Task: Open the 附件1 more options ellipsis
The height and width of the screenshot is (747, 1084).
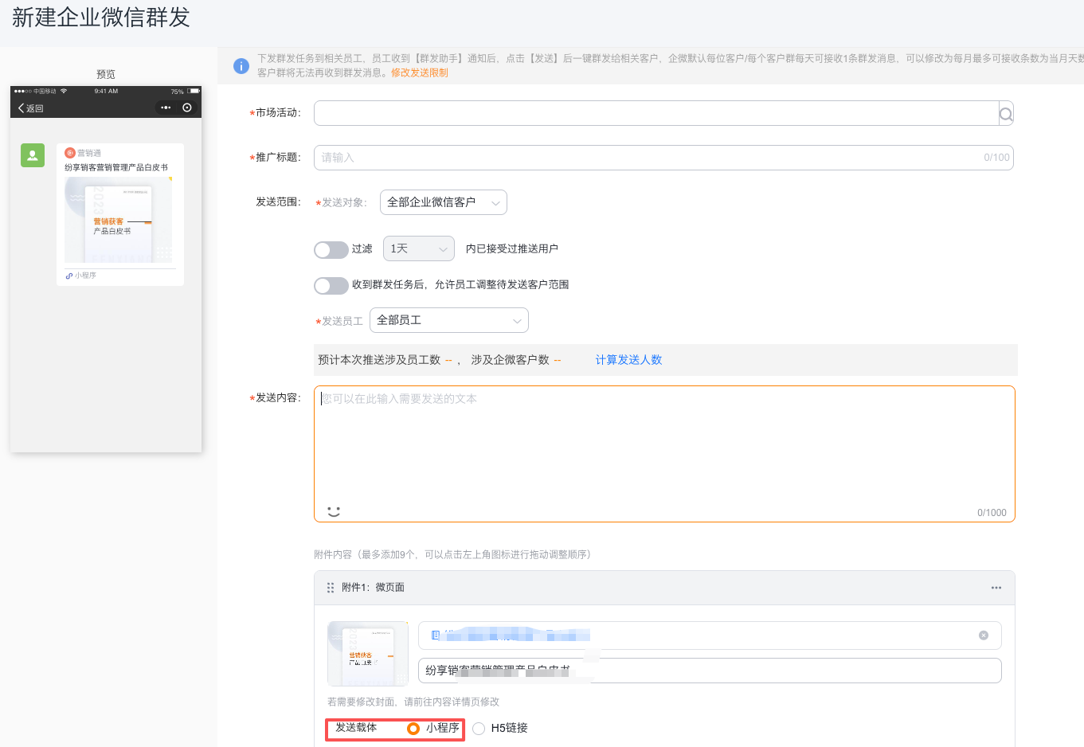Action: coord(996,588)
